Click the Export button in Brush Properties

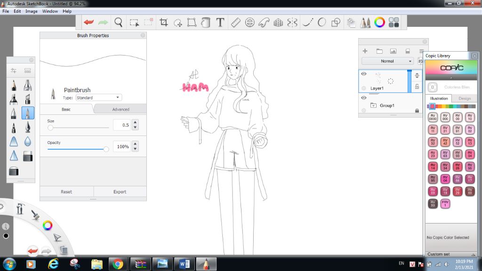tap(120, 191)
